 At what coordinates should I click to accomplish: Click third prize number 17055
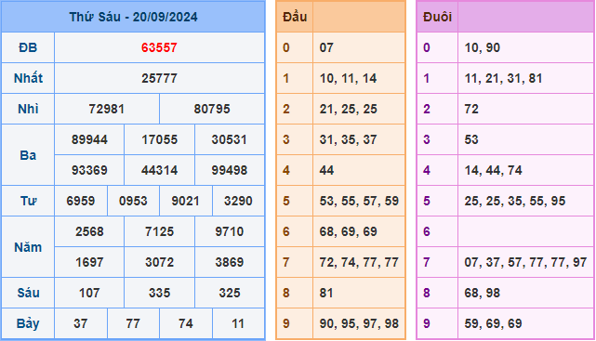pyautogui.click(x=159, y=139)
